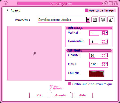Open the Horizontal offset slider dropdown arrow
The image size is (120, 103).
click(x=106, y=42)
